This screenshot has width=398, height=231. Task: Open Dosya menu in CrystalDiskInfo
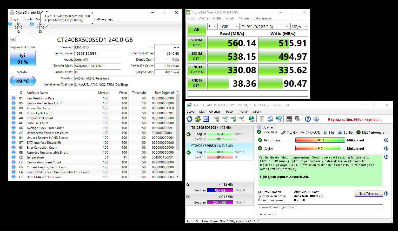pos(14,19)
